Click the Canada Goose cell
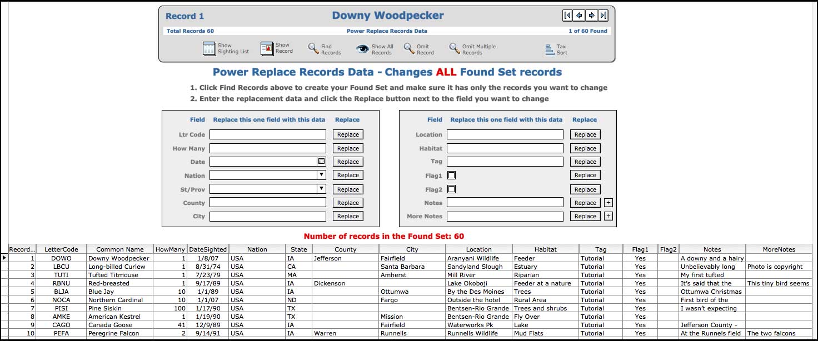Screen dimensions: 818x341 pos(120,325)
